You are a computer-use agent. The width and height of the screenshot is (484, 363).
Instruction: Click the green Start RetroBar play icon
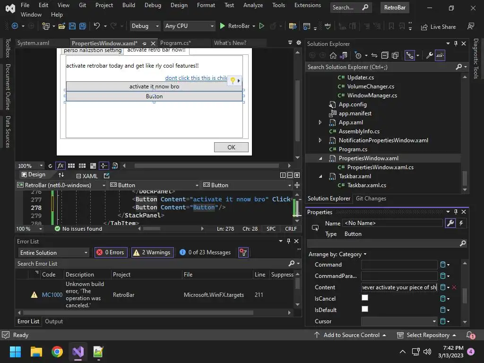click(222, 26)
